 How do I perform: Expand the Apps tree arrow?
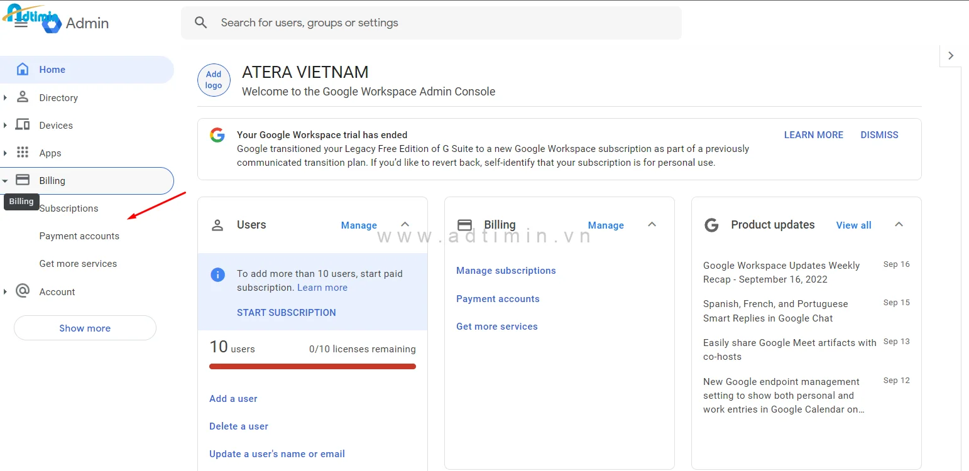(x=5, y=153)
